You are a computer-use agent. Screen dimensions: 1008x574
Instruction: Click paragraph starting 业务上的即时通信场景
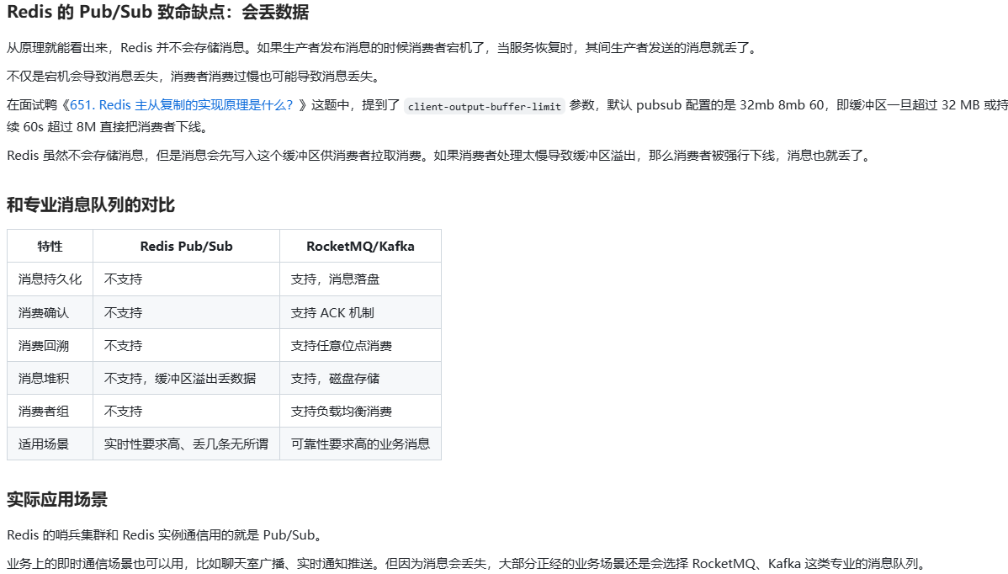tap(468, 564)
